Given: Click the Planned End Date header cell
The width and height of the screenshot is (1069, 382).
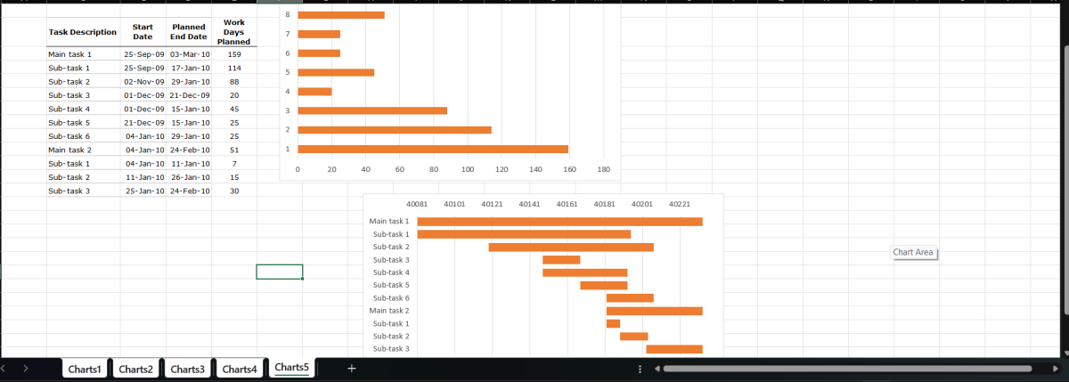Looking at the screenshot, I should 189,32.
